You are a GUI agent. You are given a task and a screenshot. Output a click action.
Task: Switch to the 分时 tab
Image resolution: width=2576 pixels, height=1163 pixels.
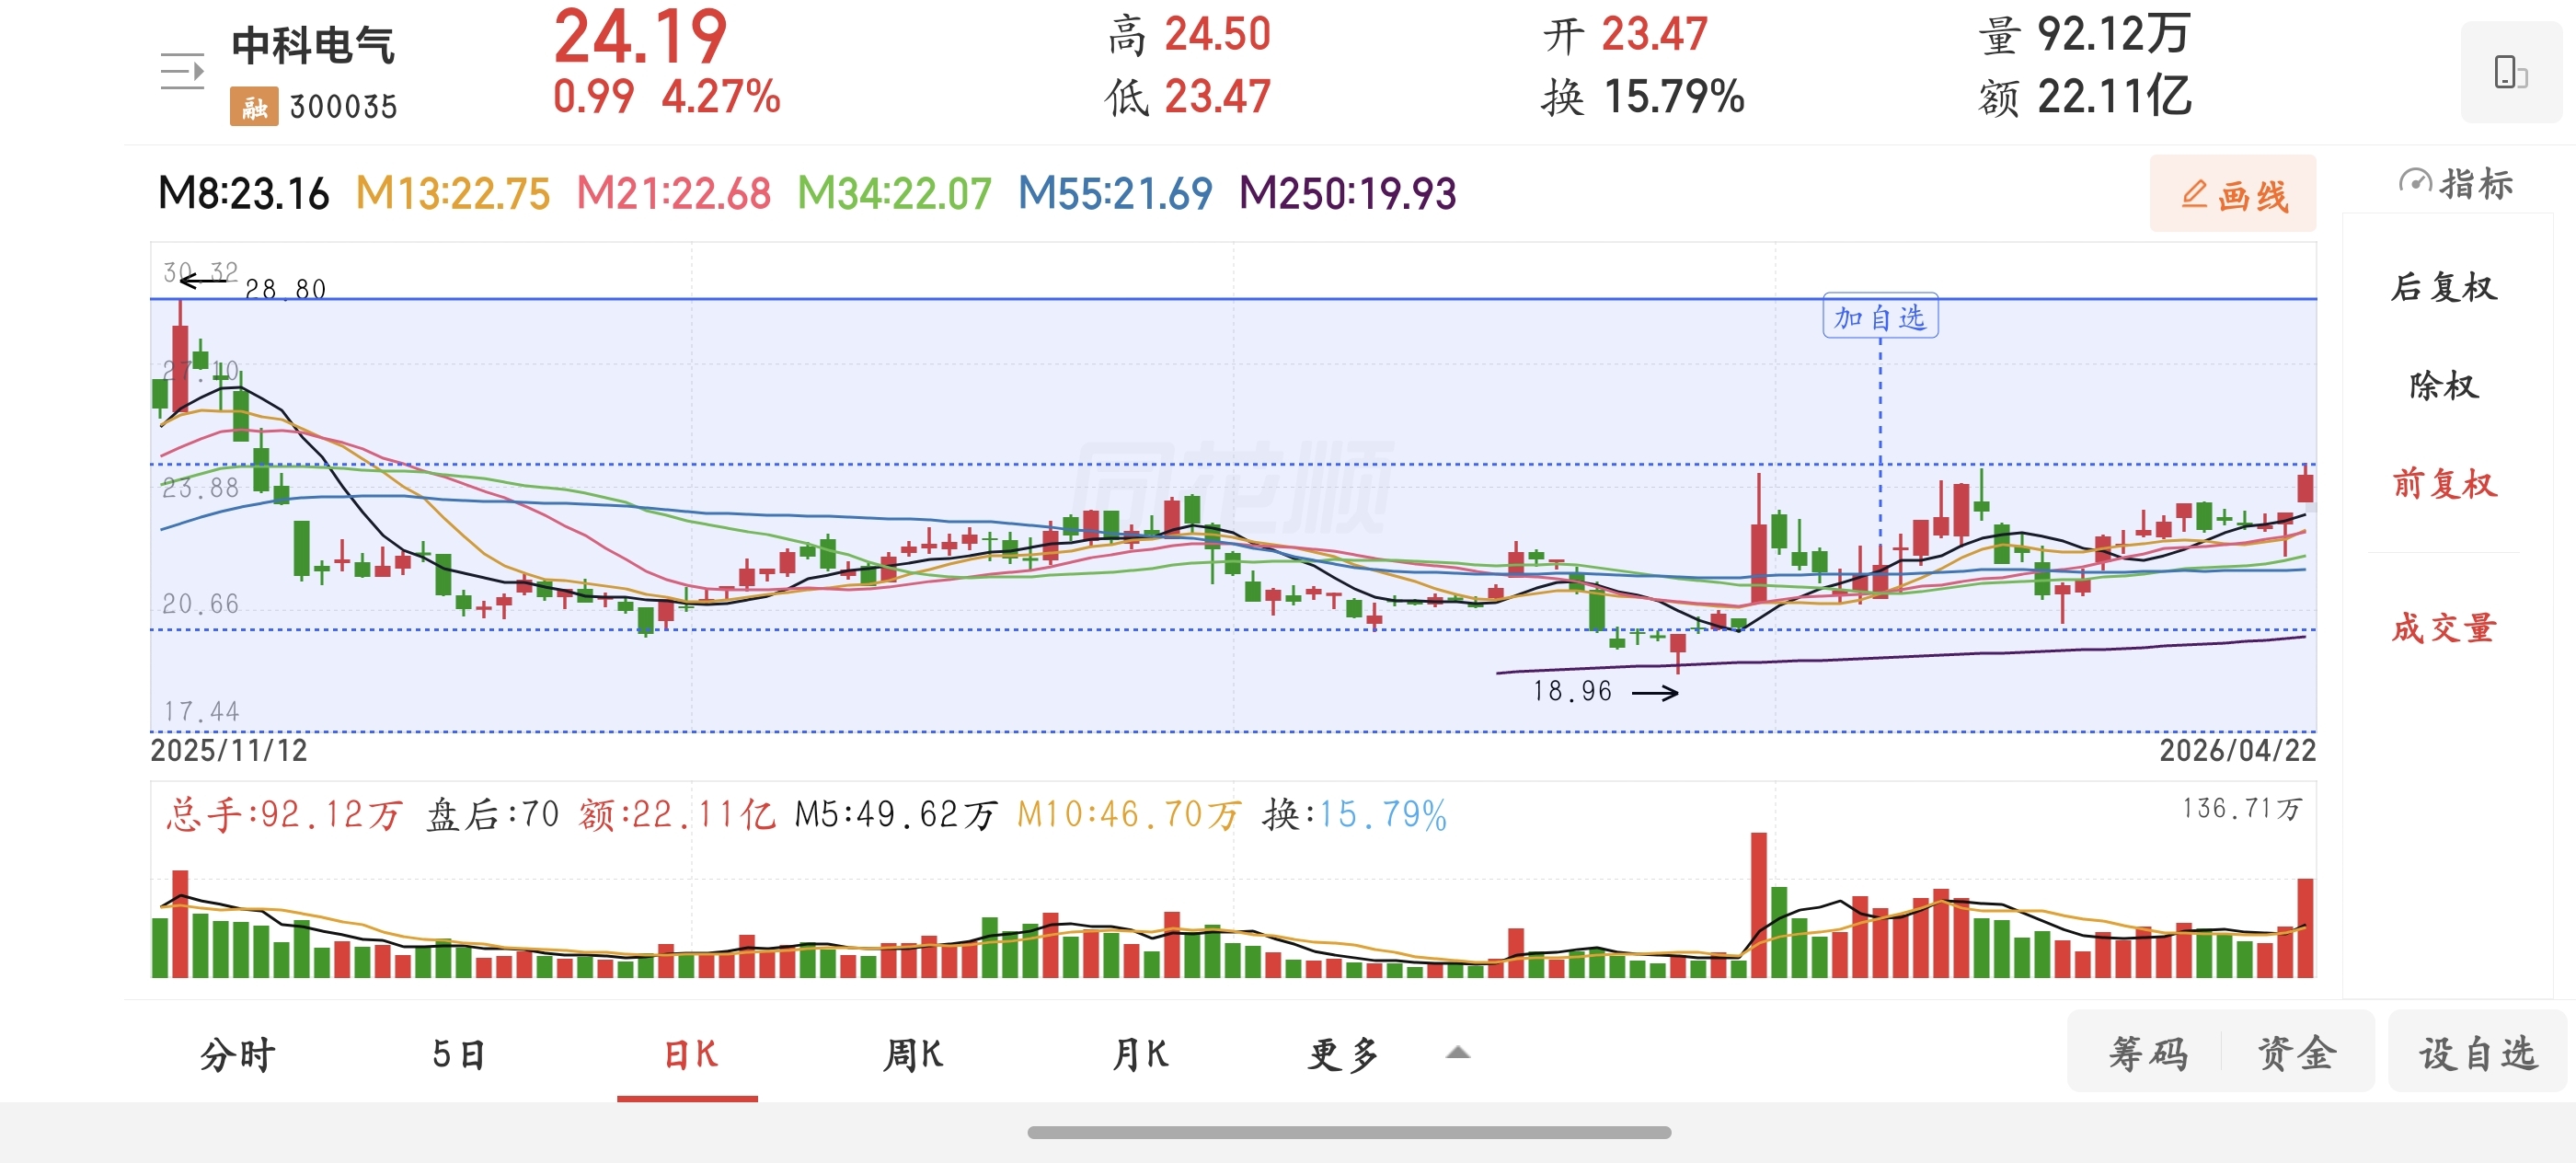click(x=237, y=1054)
